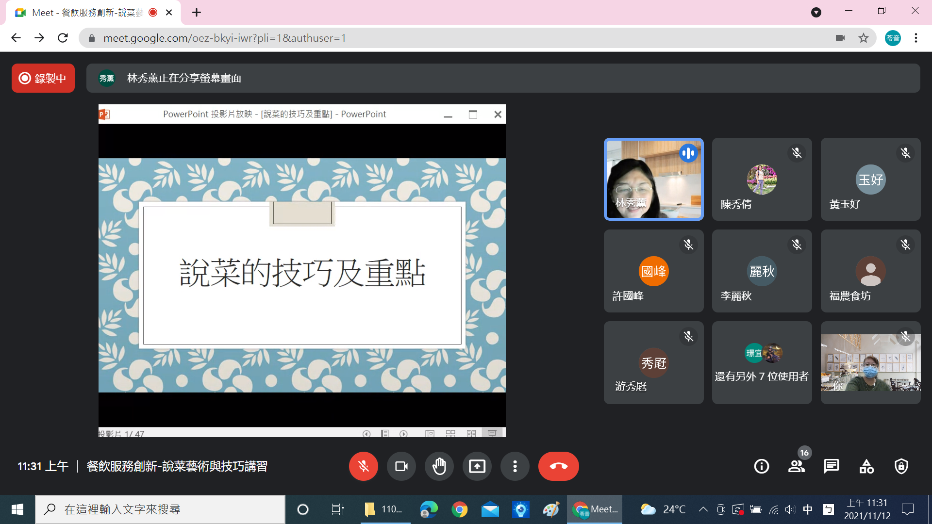932x524 pixels.
Task: Open Chrome's three-dot customize menu
Action: pyautogui.click(x=916, y=38)
